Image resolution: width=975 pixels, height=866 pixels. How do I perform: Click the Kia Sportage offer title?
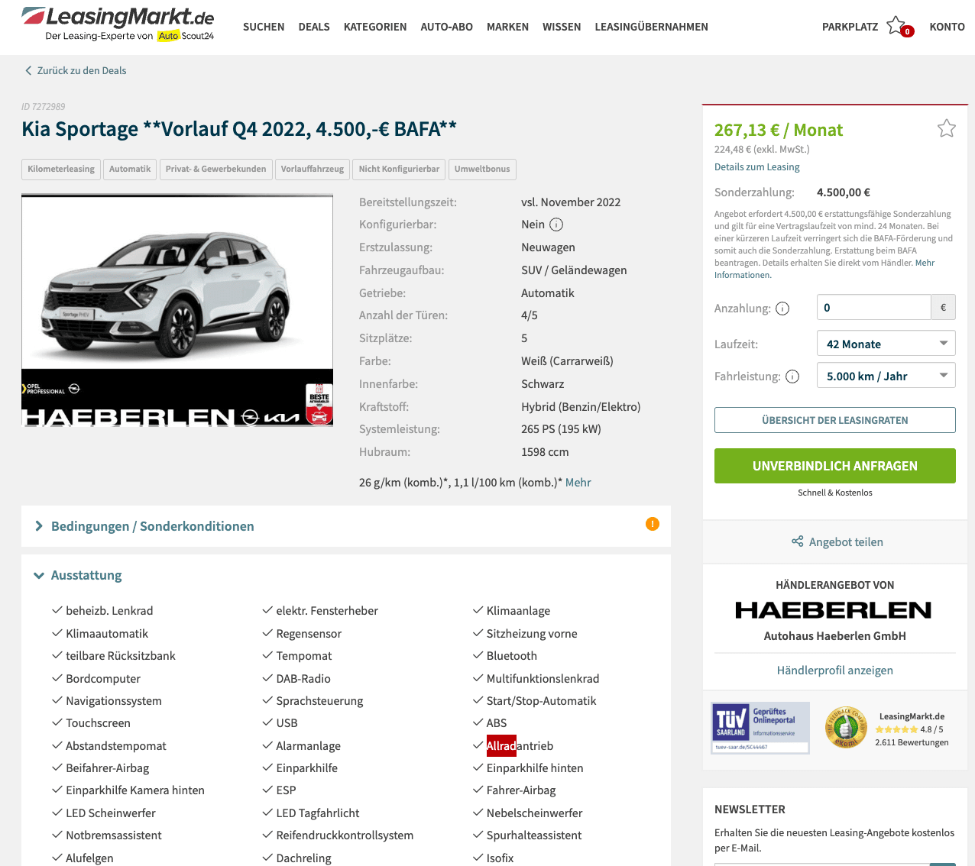[239, 129]
